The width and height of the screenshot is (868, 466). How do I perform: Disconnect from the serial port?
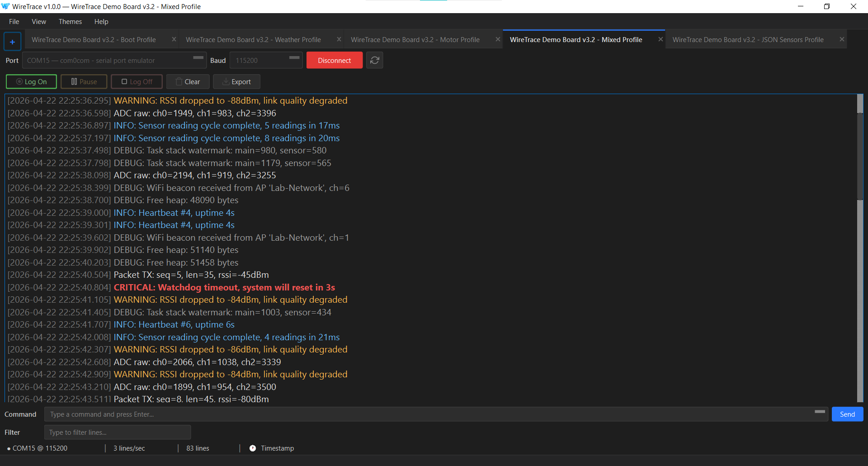tap(334, 60)
